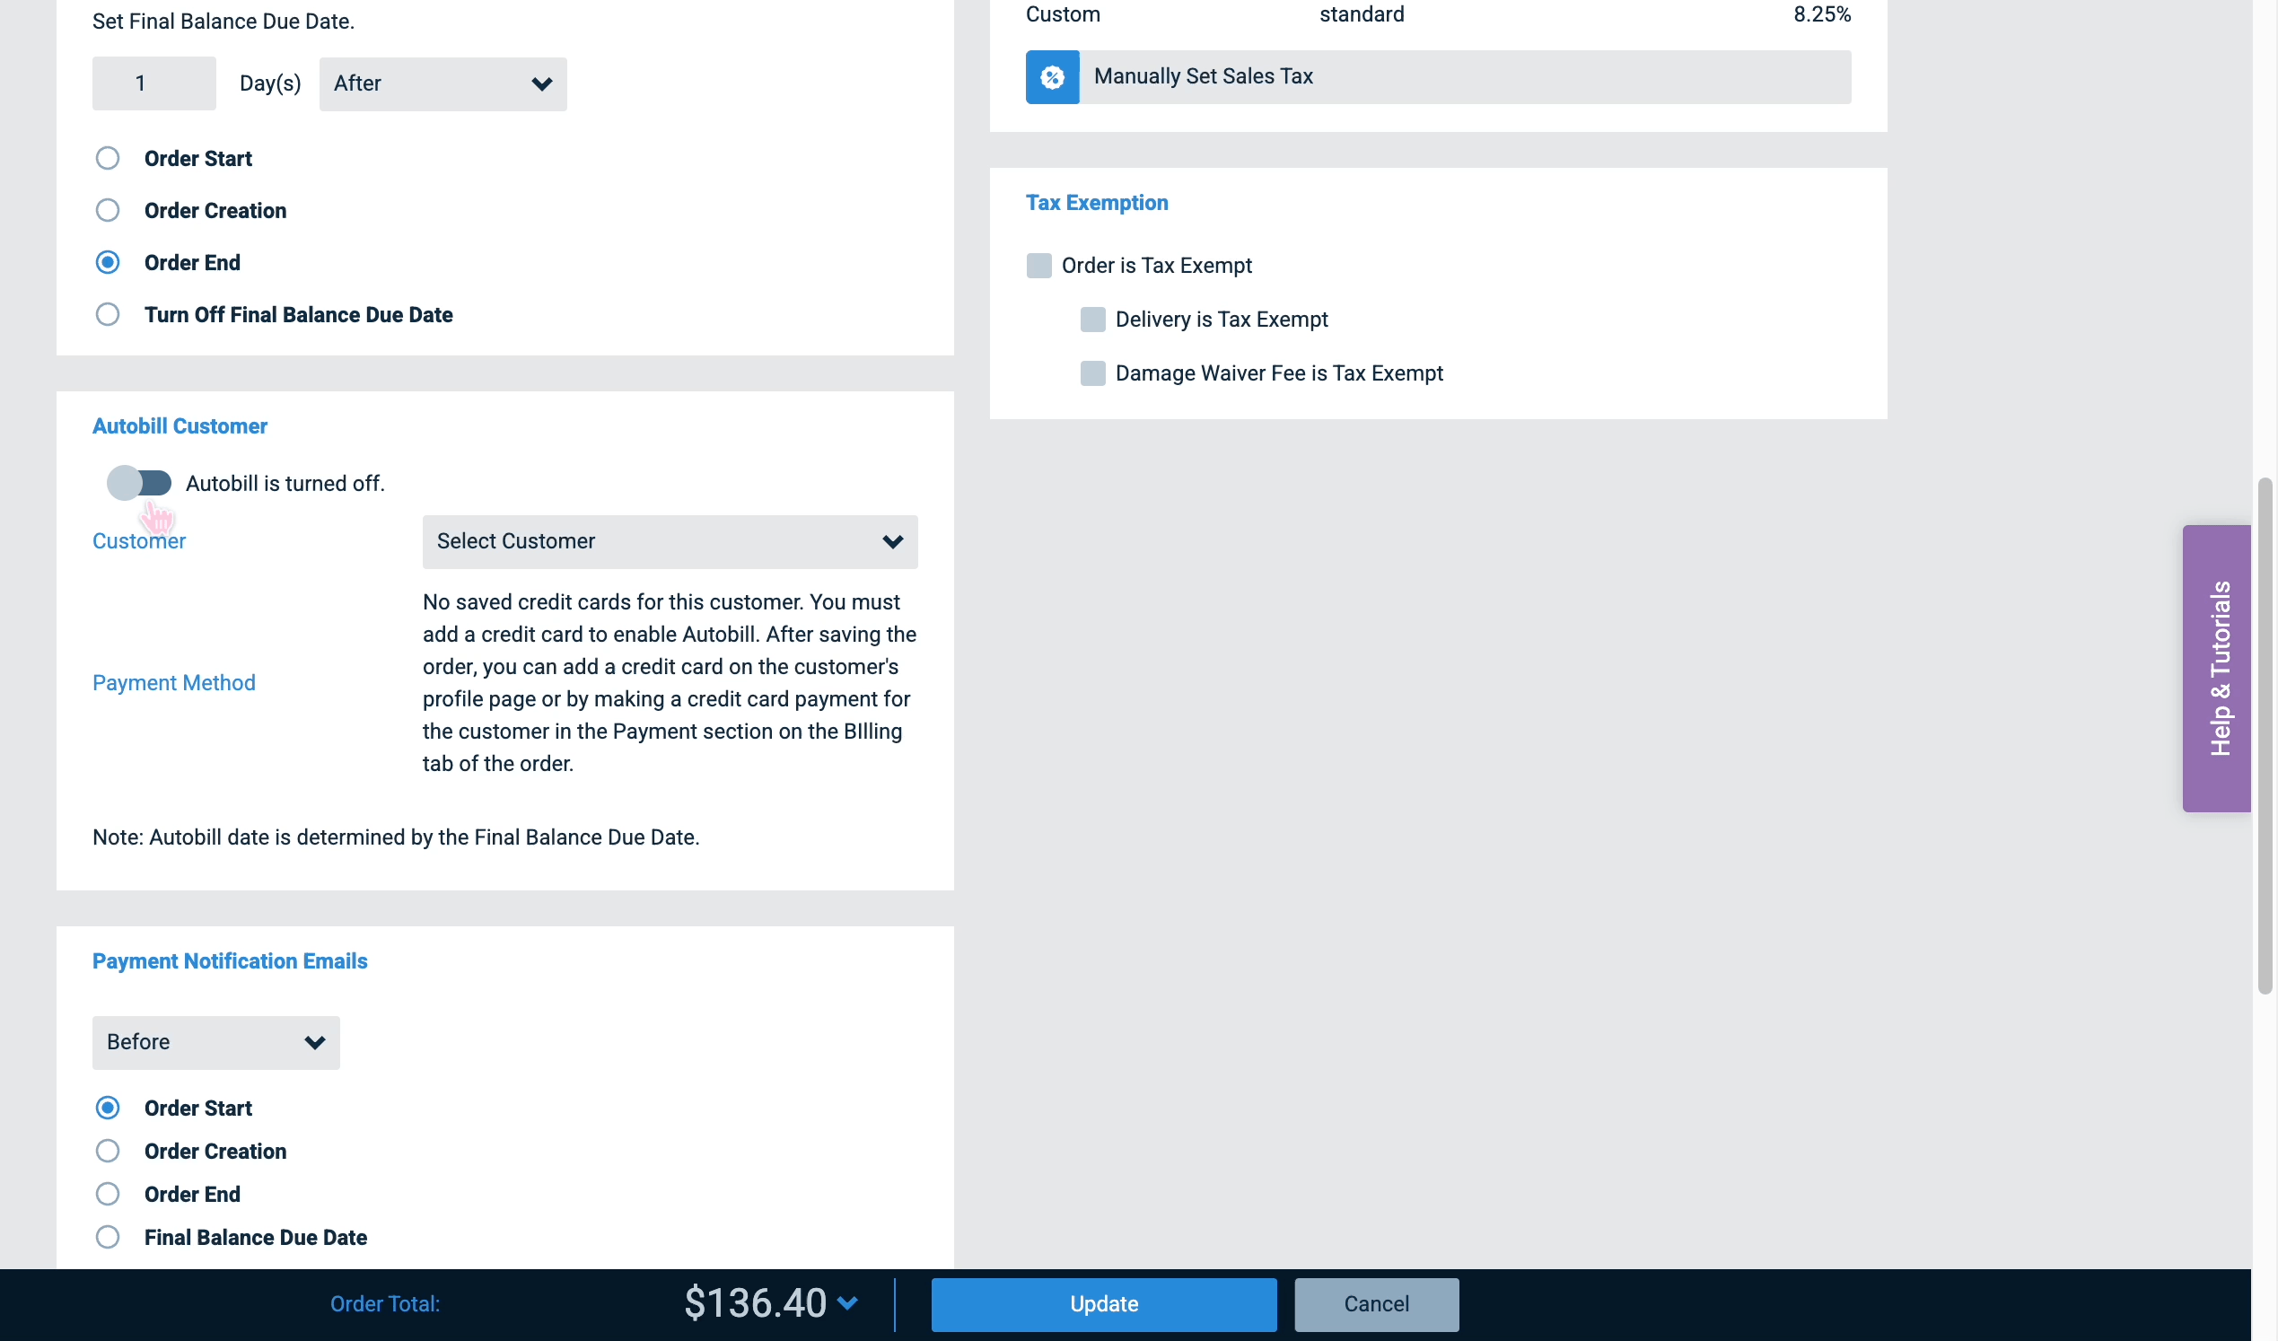
Task: Click the Order Total: label
Action: (x=385, y=1304)
